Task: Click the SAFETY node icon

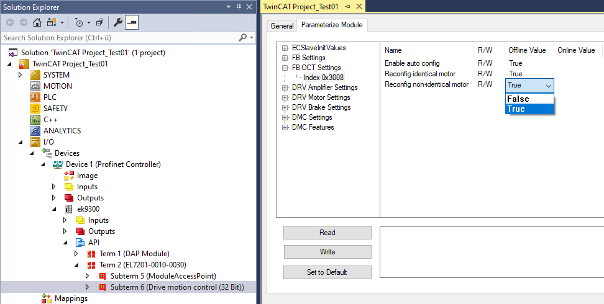Action: click(x=35, y=108)
